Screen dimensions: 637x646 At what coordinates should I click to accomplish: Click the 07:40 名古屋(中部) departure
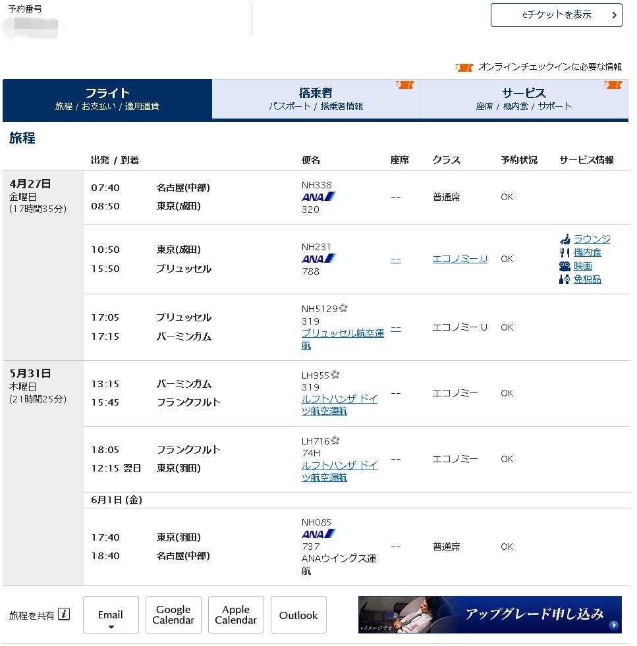coord(150,188)
